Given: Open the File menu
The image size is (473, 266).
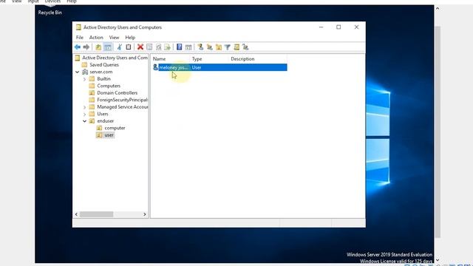Looking at the screenshot, I should click(80, 38).
